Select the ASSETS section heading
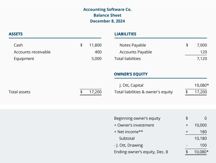Viewport: 216px width, 163px height. pyautogui.click(x=16, y=34)
